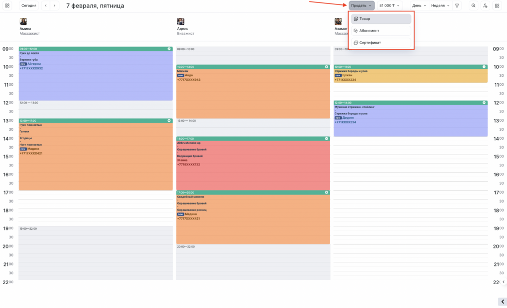Choose Абонемент in the sell menu
Viewport: 507px width, 308px height.
[381, 31]
